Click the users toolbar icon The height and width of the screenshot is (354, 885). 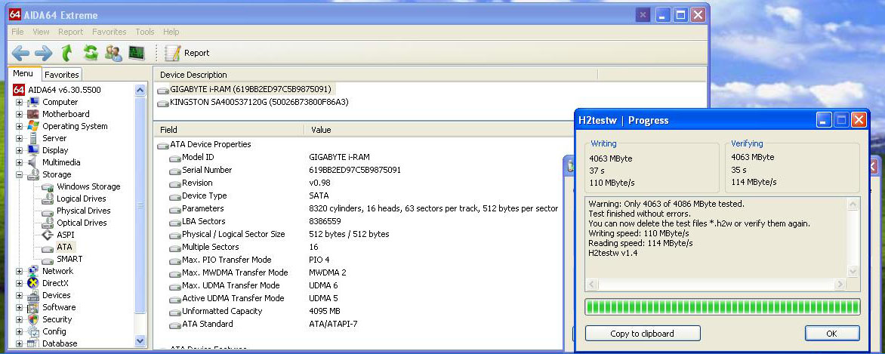coord(113,53)
